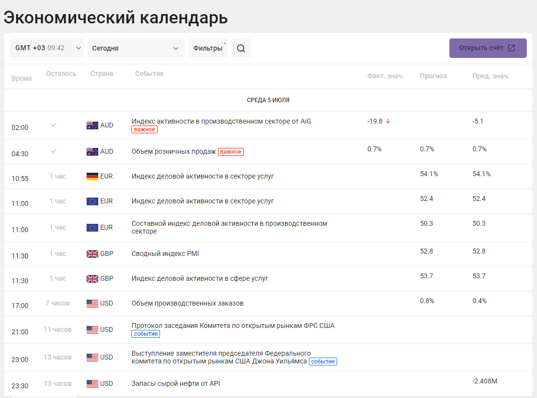Click the Страна column header

pyautogui.click(x=102, y=73)
